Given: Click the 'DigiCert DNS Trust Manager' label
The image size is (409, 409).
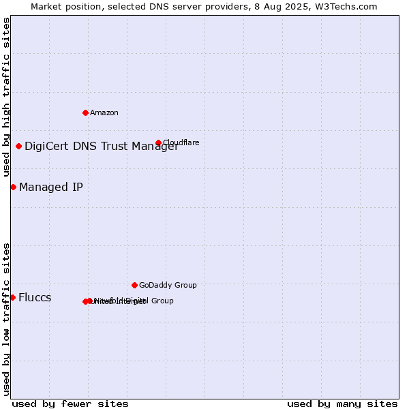Looking at the screenshot, I should tap(102, 147).
